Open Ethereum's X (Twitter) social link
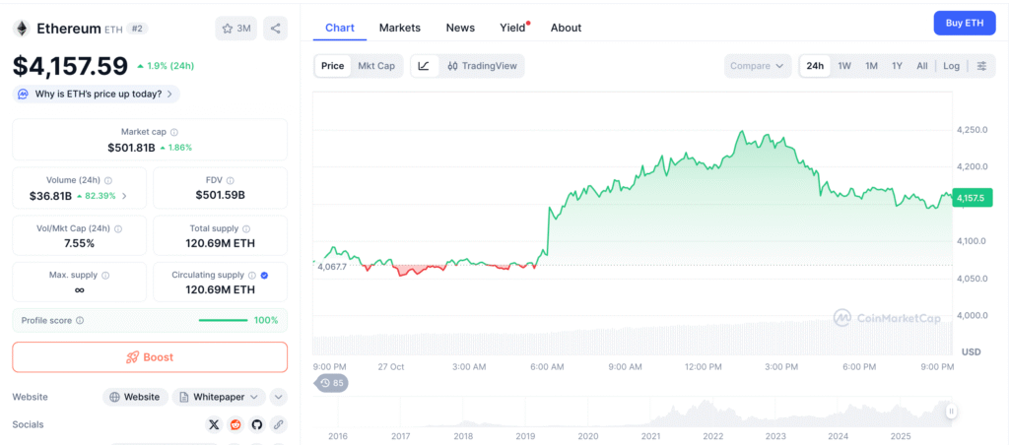The height and width of the screenshot is (445, 1009). 214,424
